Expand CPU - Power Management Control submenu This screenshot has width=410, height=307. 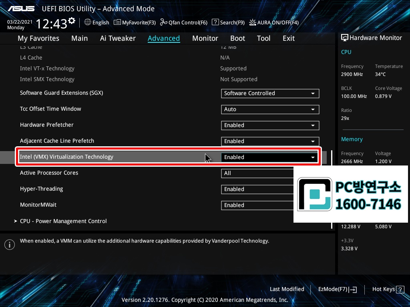click(63, 221)
